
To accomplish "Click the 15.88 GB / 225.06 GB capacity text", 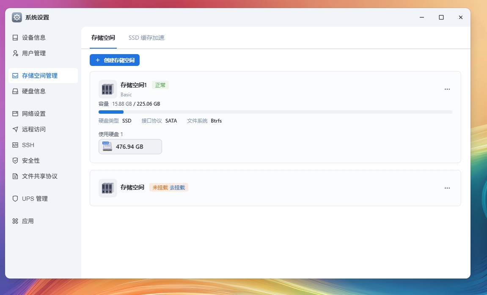I will [x=136, y=104].
